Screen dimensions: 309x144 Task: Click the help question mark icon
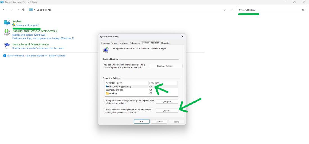[x=4, y=56]
